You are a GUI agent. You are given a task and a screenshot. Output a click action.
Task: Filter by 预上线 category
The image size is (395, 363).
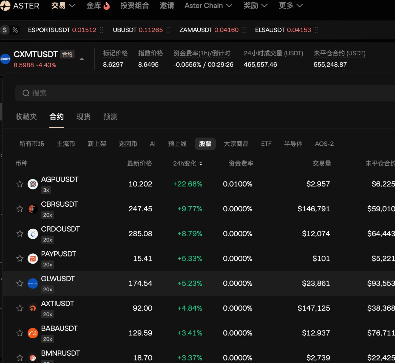pyautogui.click(x=177, y=144)
